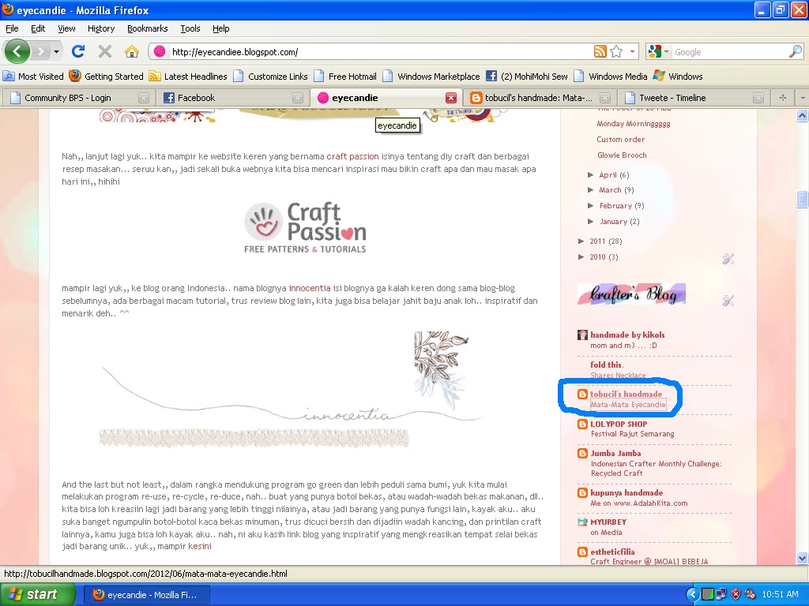
Task: Open the back/forward history dropdown arrow
Action: click(x=56, y=51)
